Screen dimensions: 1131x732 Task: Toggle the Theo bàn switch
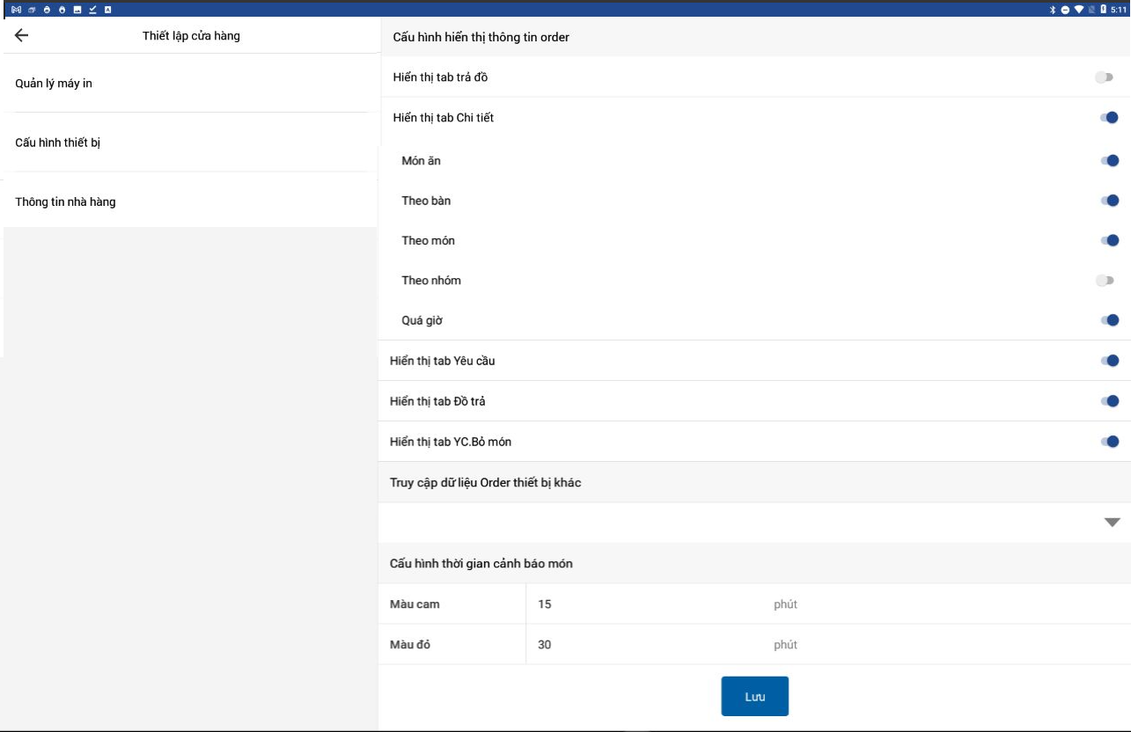point(1109,201)
